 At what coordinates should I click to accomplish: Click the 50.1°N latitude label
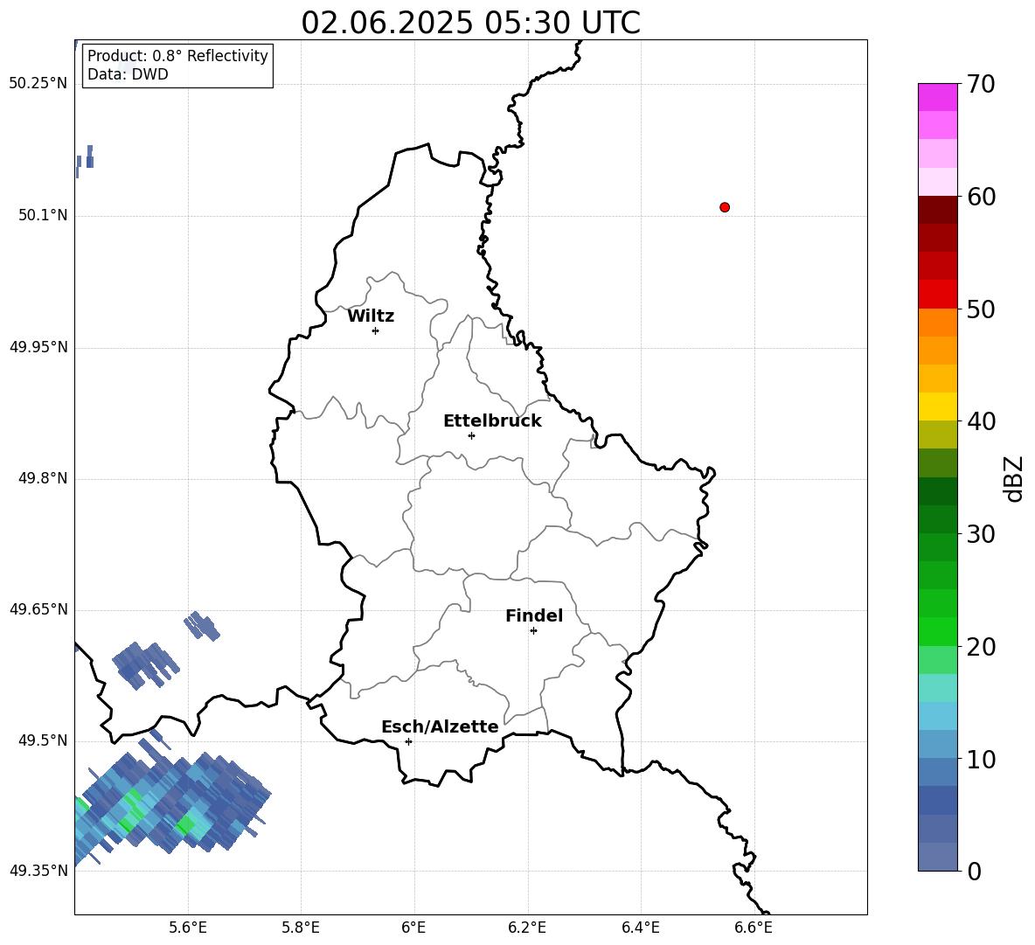43,215
